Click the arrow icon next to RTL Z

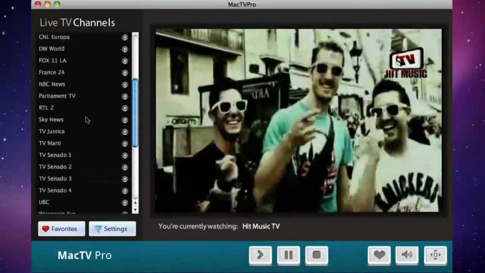click(125, 108)
